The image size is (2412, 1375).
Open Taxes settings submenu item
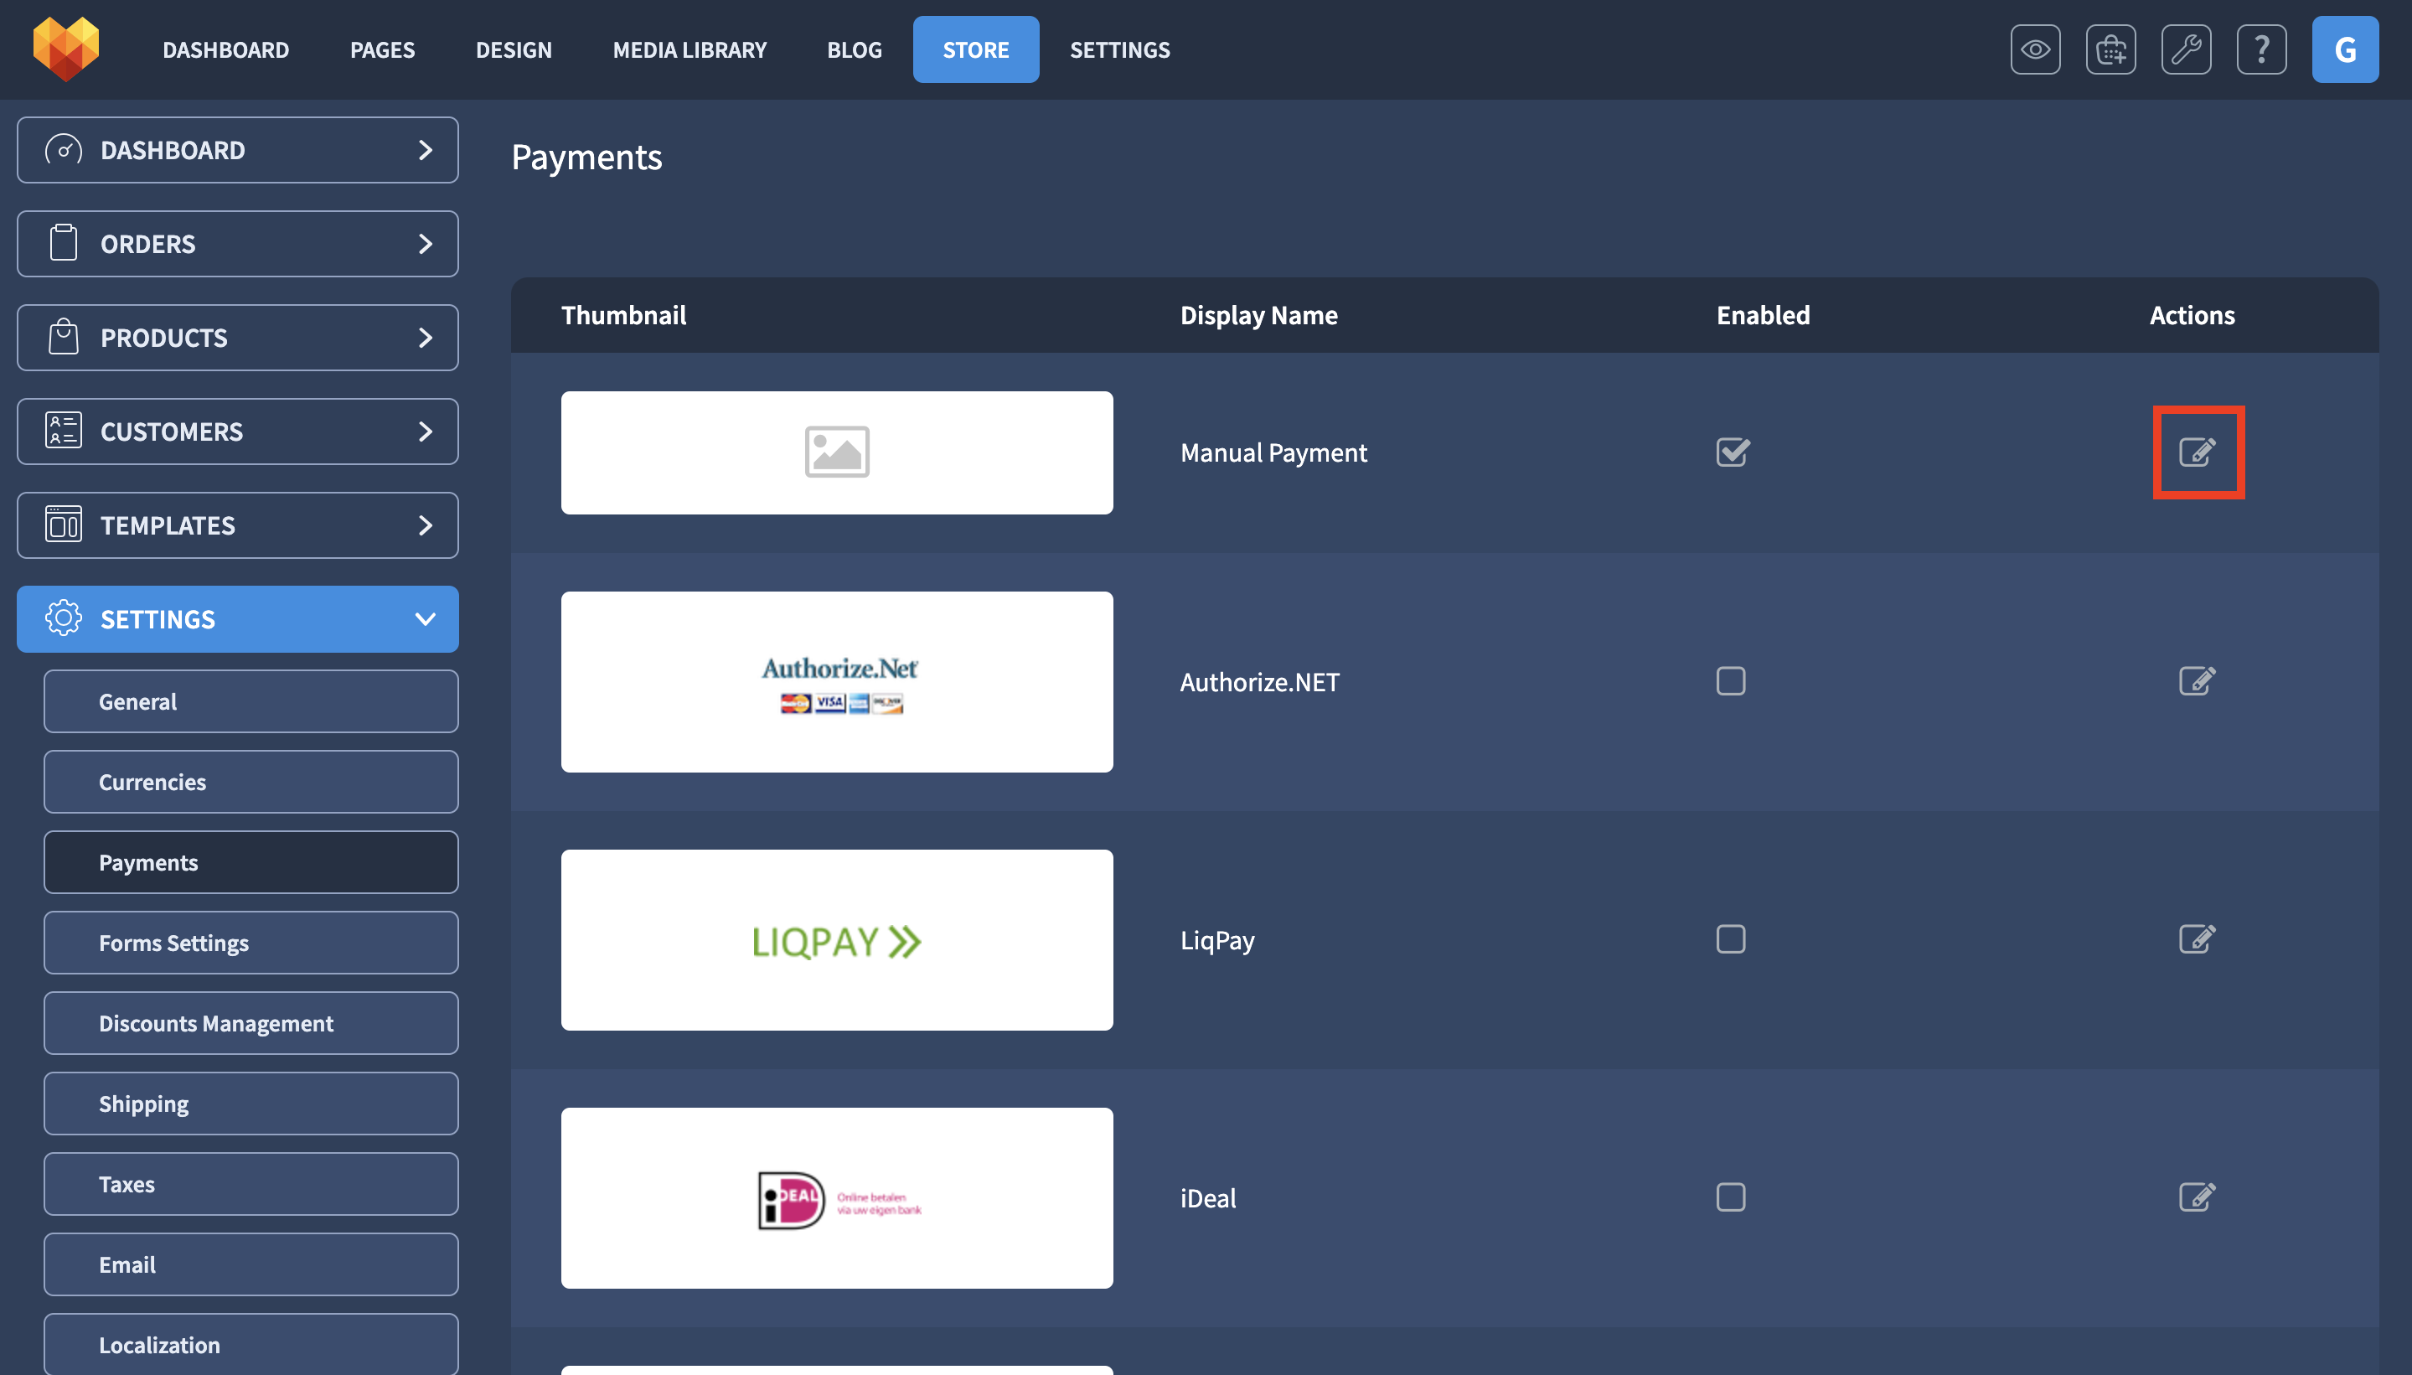(x=251, y=1183)
